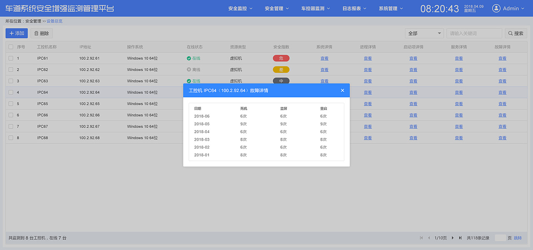Screen dimensions: 533x250
Task: Click online status icon for IPC63
Action: (x=189, y=81)
